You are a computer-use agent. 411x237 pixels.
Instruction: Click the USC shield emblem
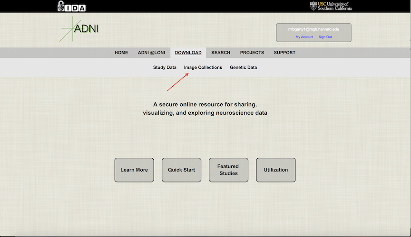313,6
